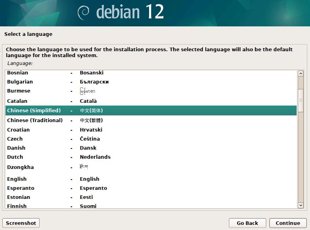
Task: Select Dzongkha language entry
Action: click(151, 167)
